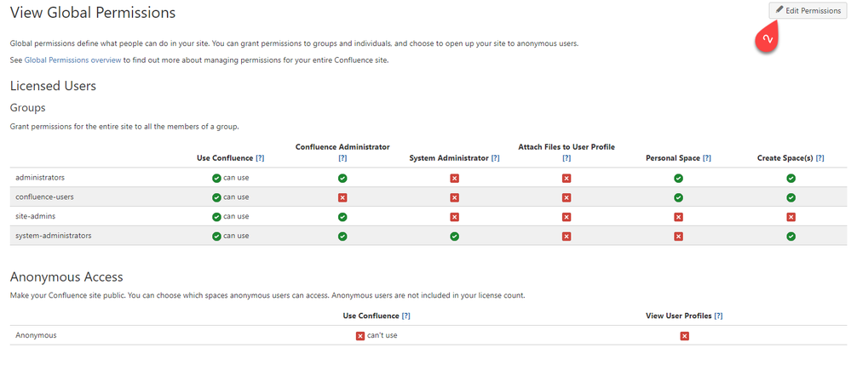Click administrators Use Confluence green check icon
Screen dimensions: 851x376
pos(216,178)
